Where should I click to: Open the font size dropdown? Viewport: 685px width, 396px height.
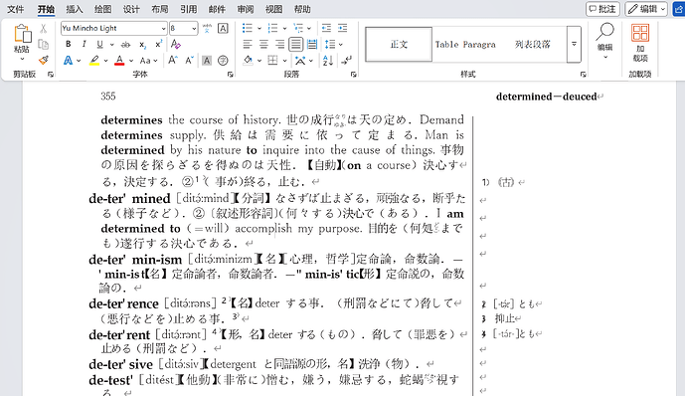pos(194,29)
